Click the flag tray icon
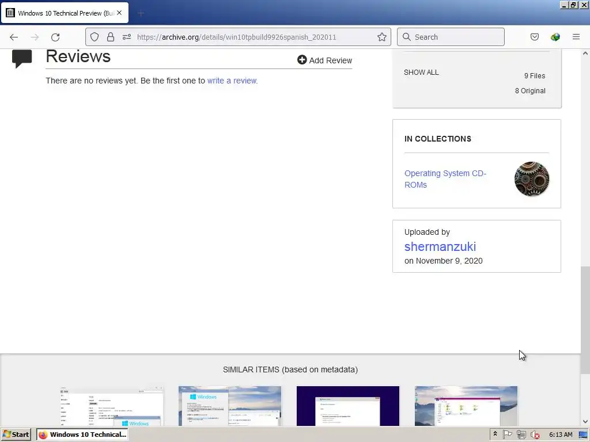Screen dimensions: 590x442 [x=507, y=435]
